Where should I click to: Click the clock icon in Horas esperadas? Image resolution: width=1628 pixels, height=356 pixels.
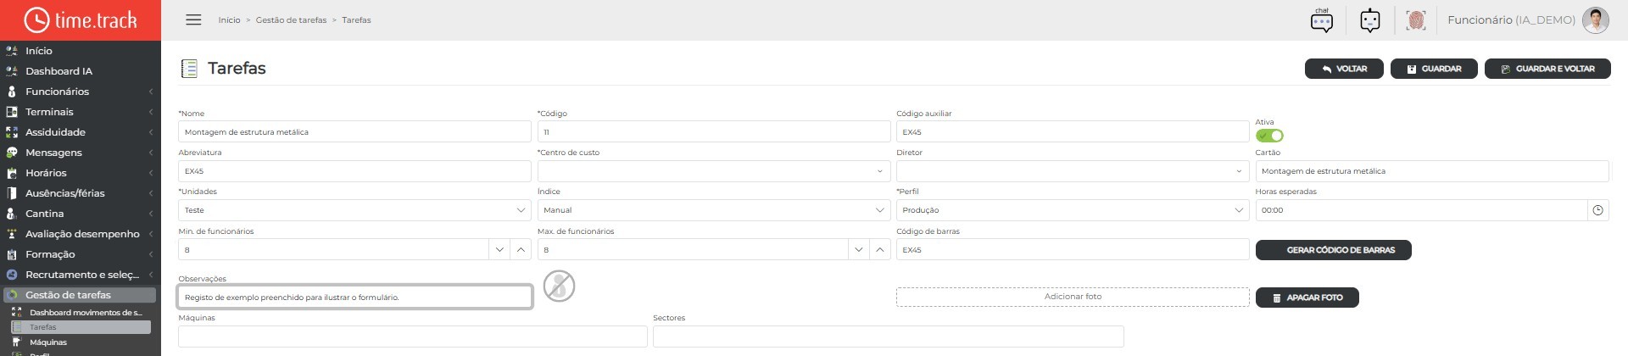click(1597, 210)
